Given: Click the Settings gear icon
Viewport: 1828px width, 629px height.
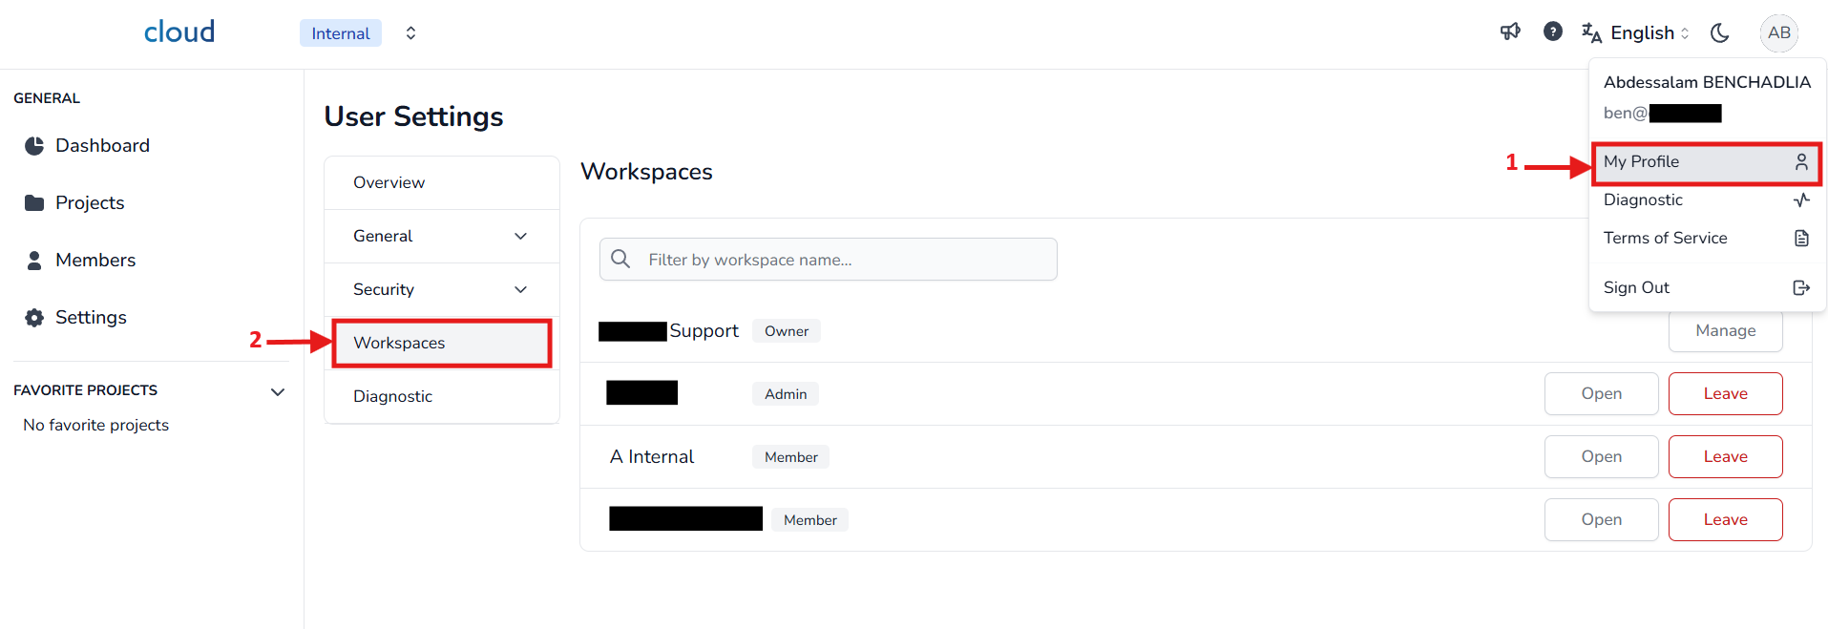Looking at the screenshot, I should pos(34,318).
